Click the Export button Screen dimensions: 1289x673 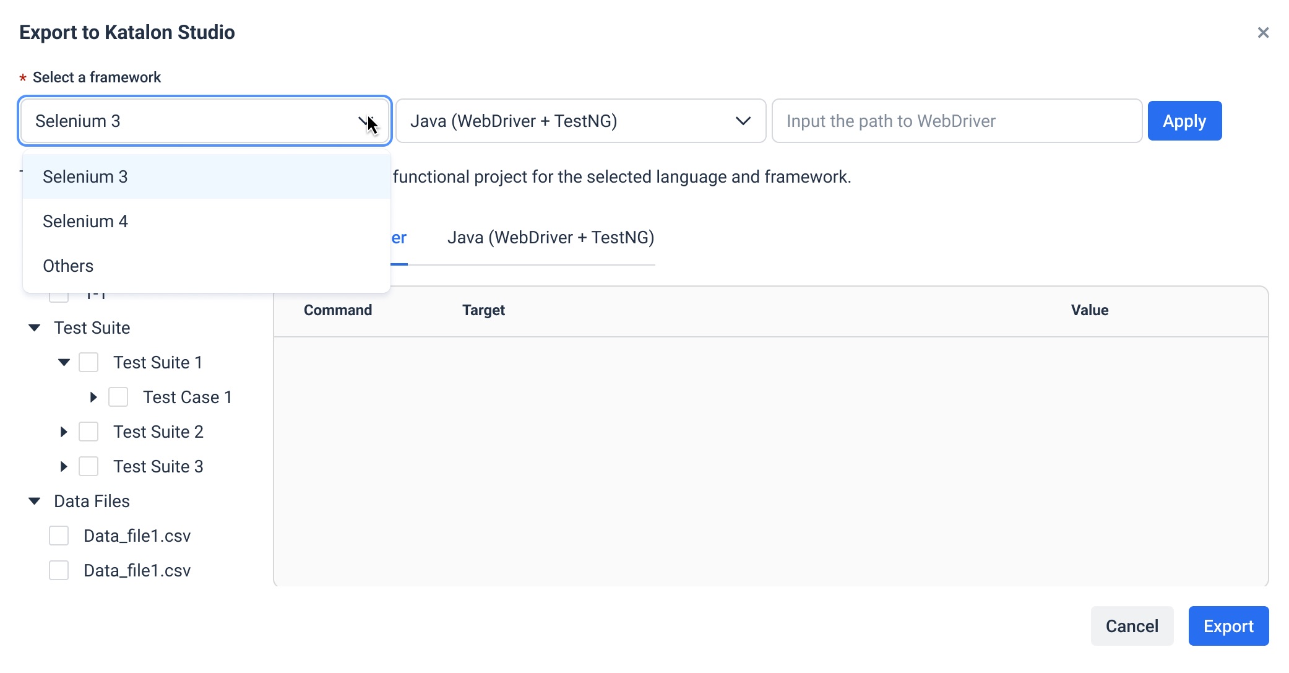point(1228,625)
